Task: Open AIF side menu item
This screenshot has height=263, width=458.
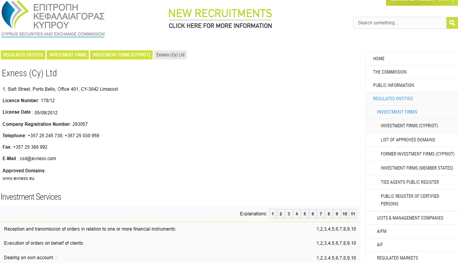Action: pyautogui.click(x=411, y=245)
